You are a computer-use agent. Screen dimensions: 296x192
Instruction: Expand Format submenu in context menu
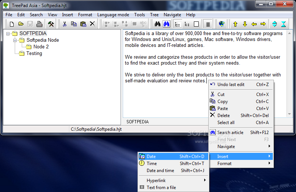pos(241,164)
